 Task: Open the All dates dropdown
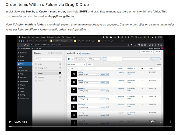tap(94, 59)
